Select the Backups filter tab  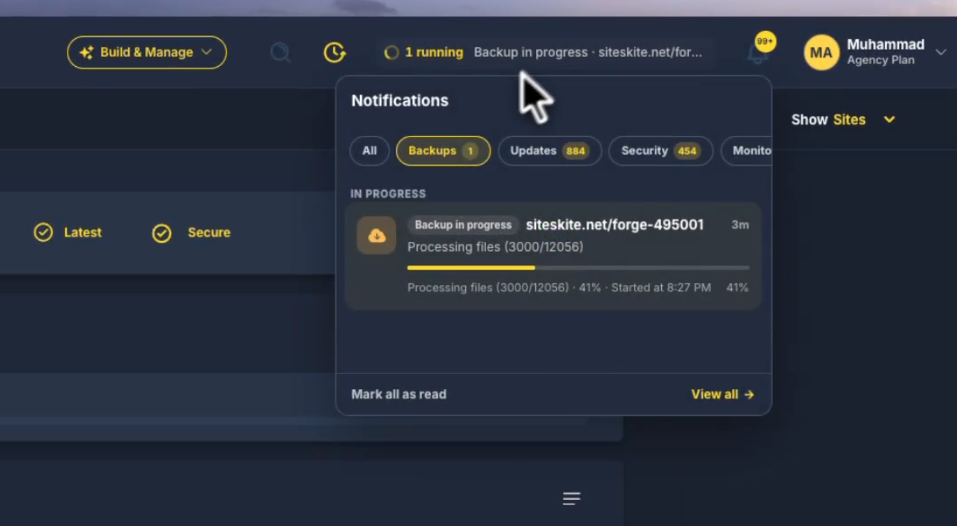point(443,151)
